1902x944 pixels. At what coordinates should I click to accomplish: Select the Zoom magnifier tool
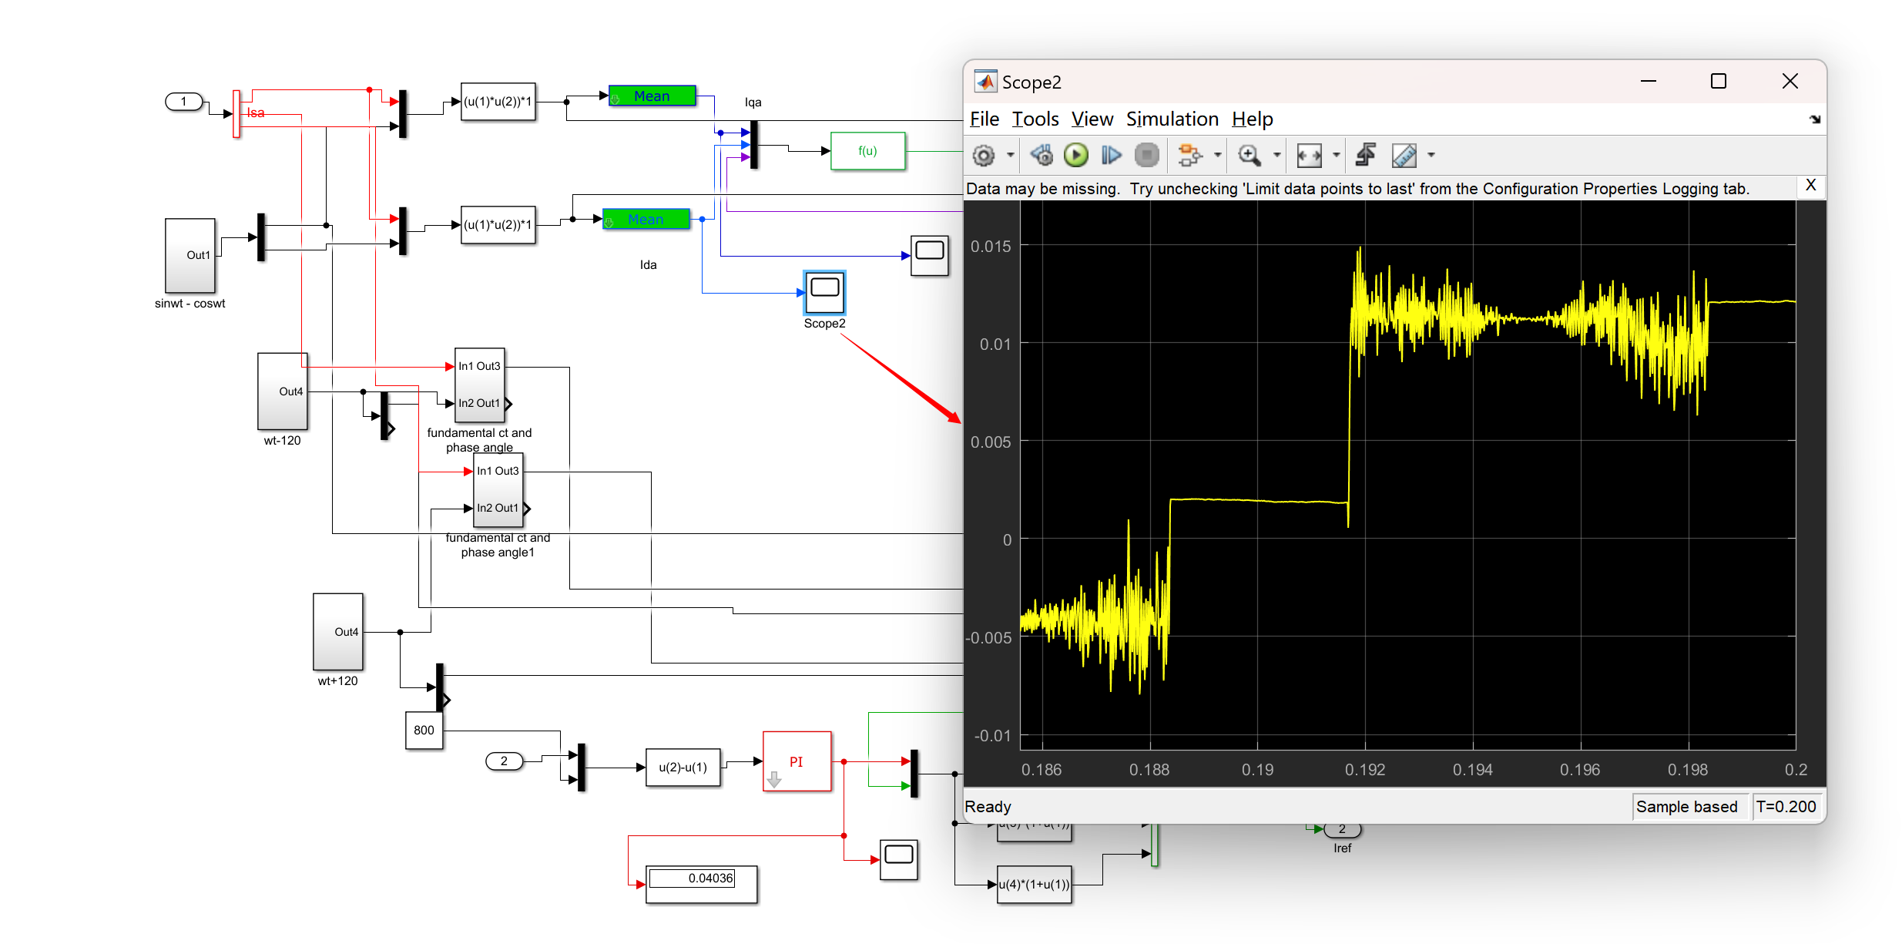(x=1248, y=156)
